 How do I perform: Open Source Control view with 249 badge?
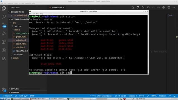[x=4, y=25]
